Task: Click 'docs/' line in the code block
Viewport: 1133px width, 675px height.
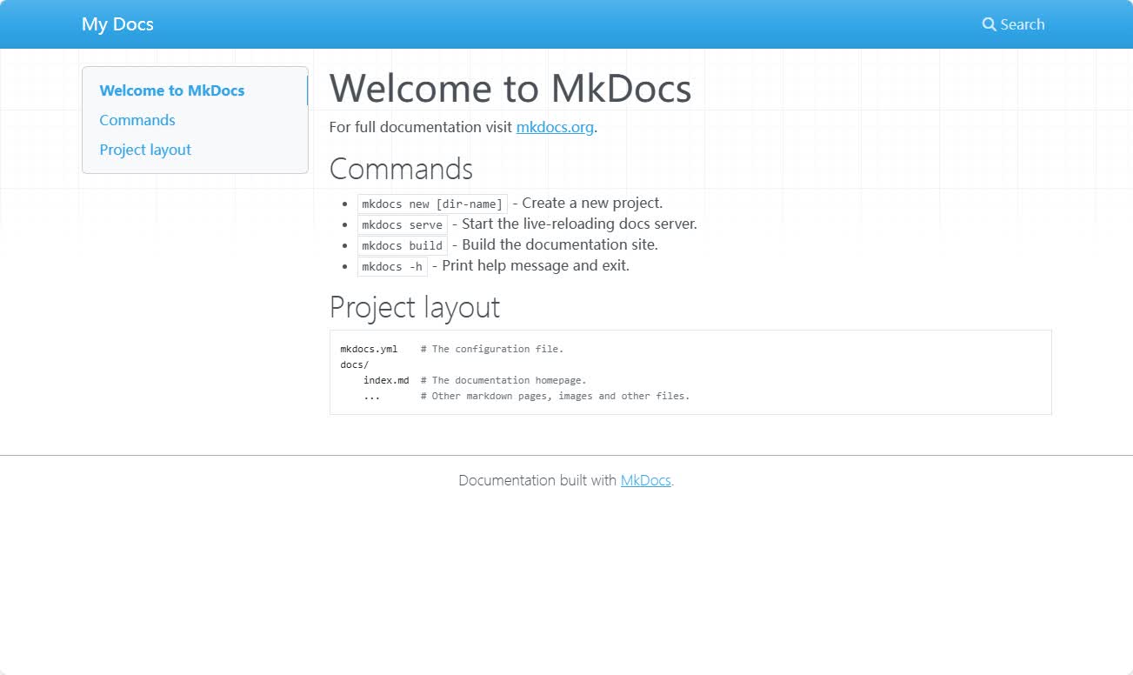Action: click(355, 364)
